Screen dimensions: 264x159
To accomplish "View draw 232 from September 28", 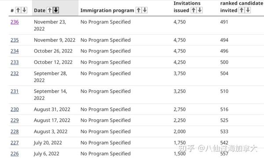I will coord(15,74).
